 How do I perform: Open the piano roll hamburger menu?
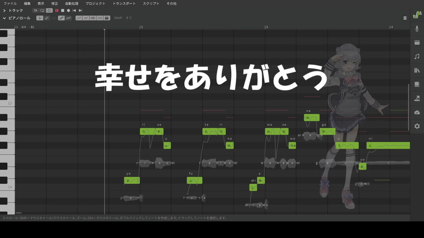(x=405, y=18)
